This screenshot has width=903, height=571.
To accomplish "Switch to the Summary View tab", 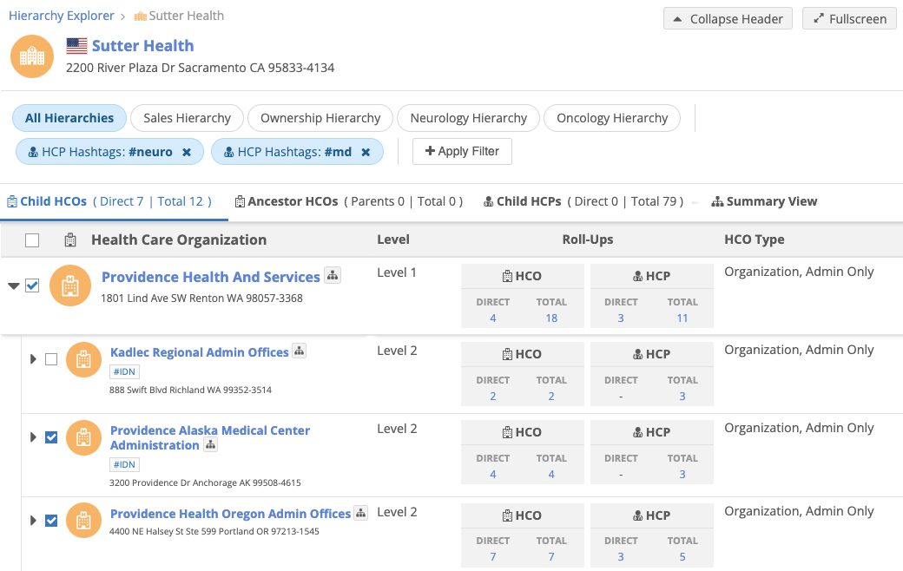I will [x=764, y=201].
